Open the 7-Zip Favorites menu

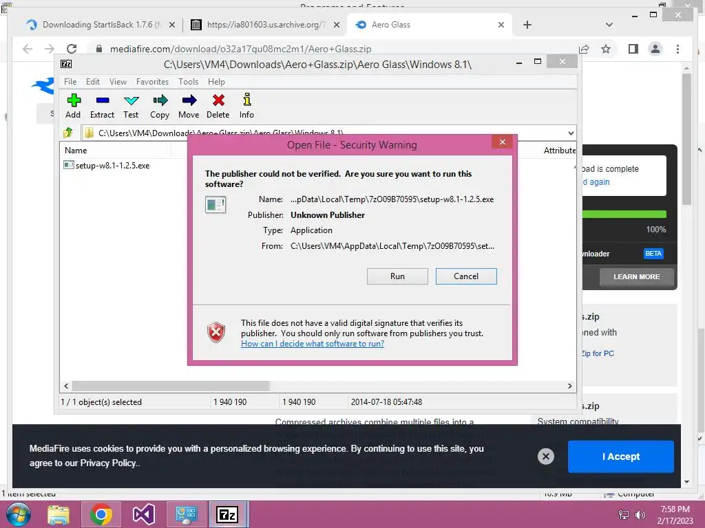(152, 82)
